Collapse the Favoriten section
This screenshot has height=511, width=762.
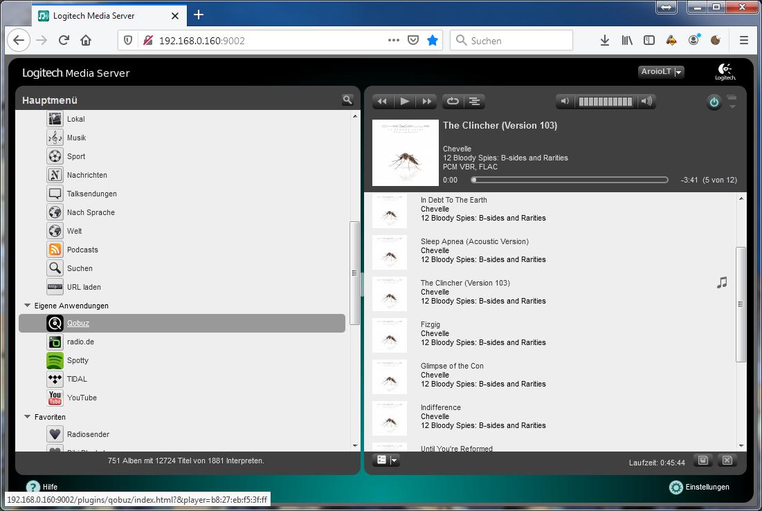tap(27, 417)
